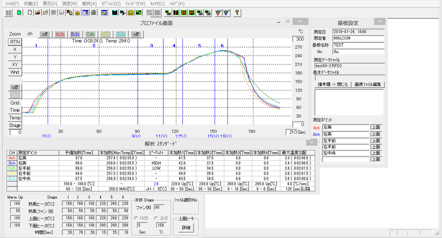Select the 時間 radio button in cooling stage

coord(136,218)
